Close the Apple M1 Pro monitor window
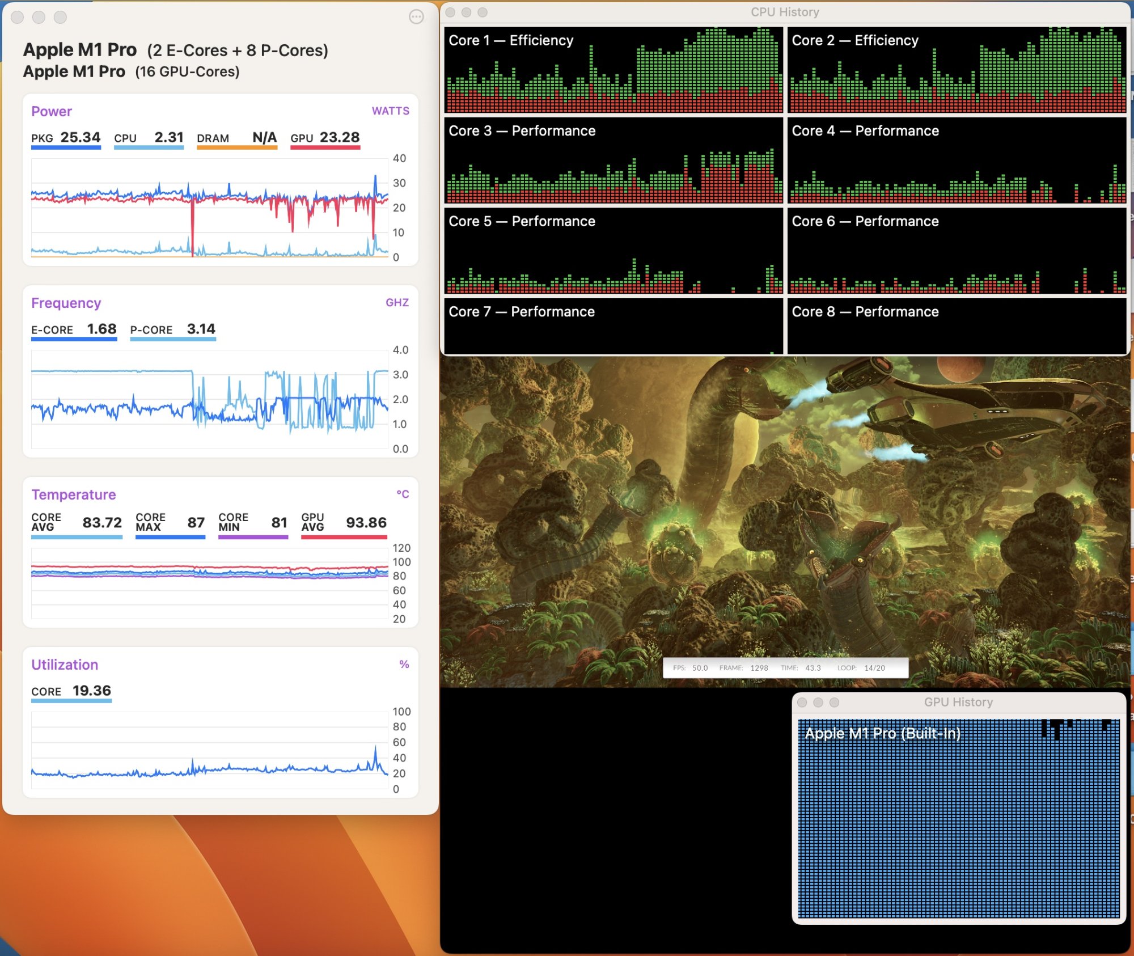The width and height of the screenshot is (1134, 956). pos(18,17)
